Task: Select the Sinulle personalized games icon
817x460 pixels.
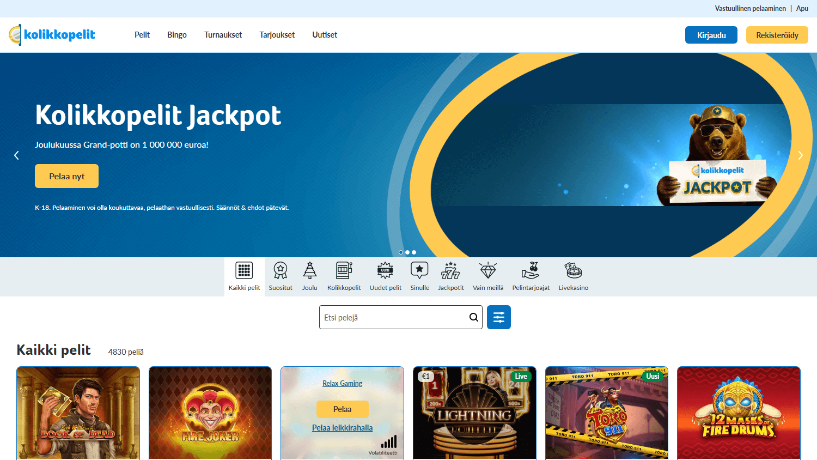Action: click(x=419, y=275)
